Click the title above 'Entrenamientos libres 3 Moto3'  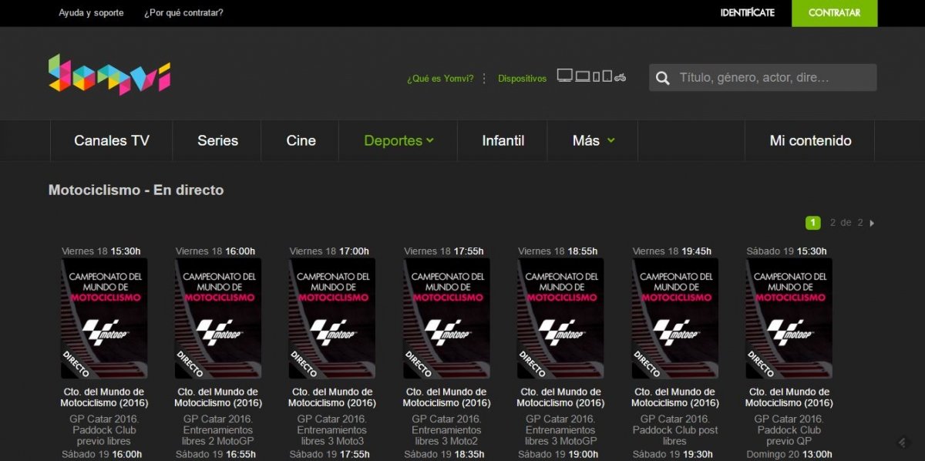(x=332, y=398)
